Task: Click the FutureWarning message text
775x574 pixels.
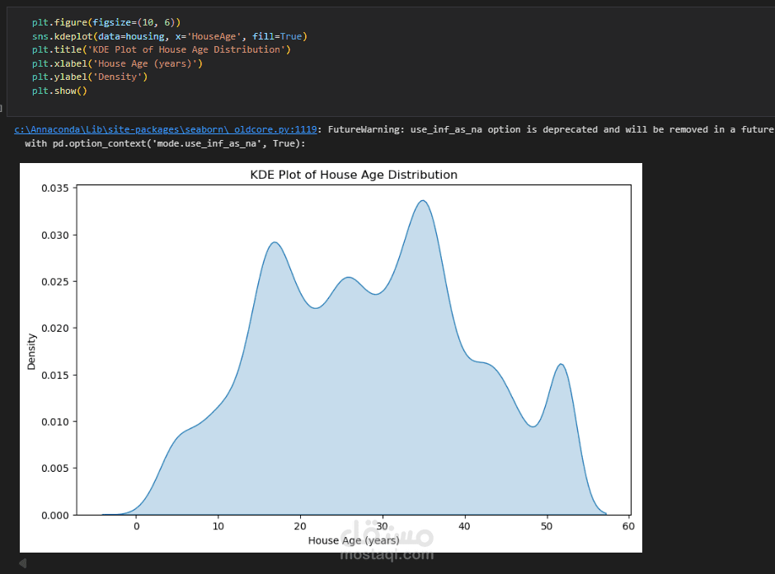Action: (x=551, y=129)
